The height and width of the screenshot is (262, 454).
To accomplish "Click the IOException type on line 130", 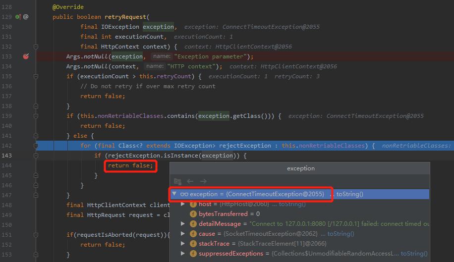I will point(120,27).
